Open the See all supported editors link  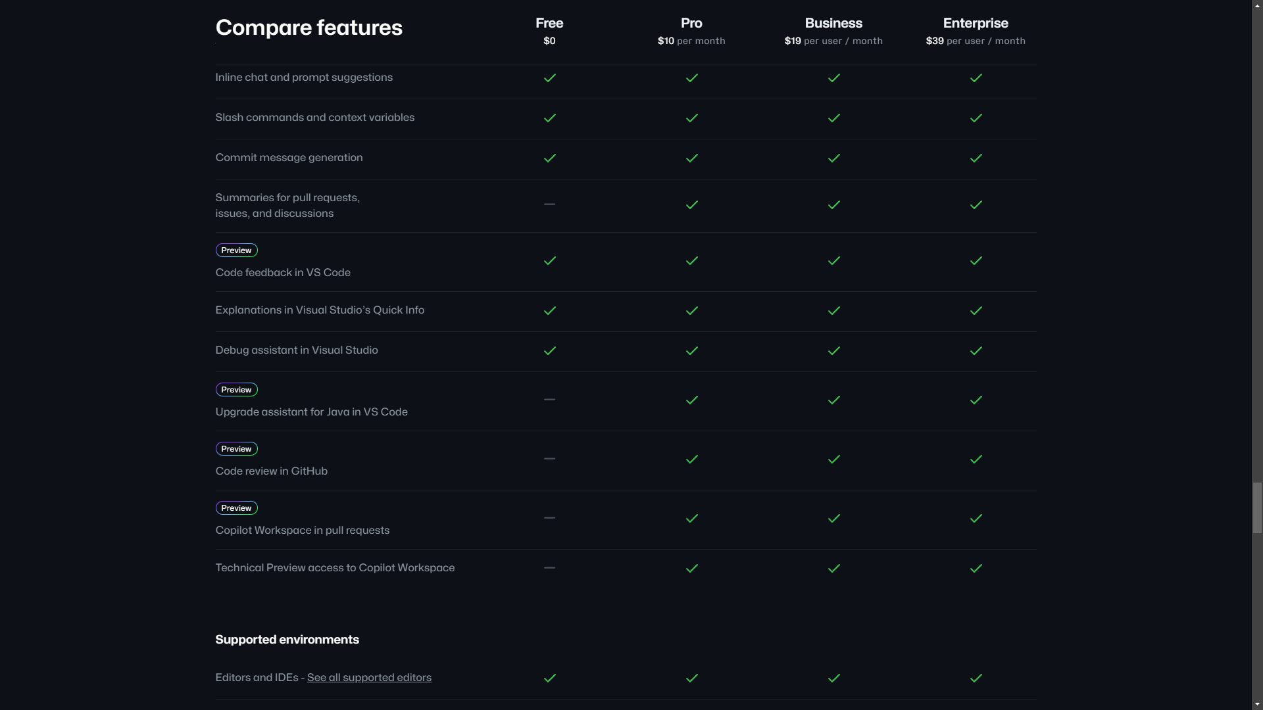[369, 678]
